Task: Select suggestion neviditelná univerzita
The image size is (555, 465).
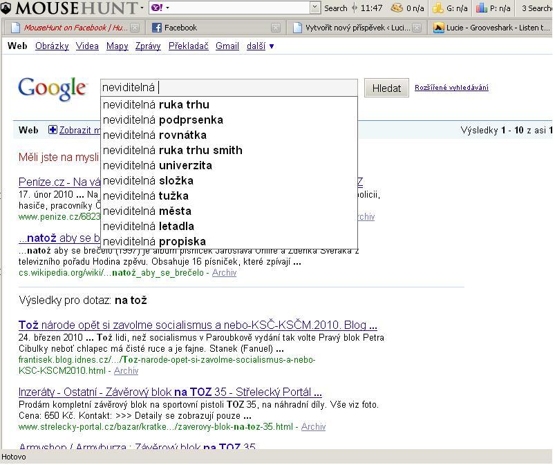Action: tap(229, 166)
